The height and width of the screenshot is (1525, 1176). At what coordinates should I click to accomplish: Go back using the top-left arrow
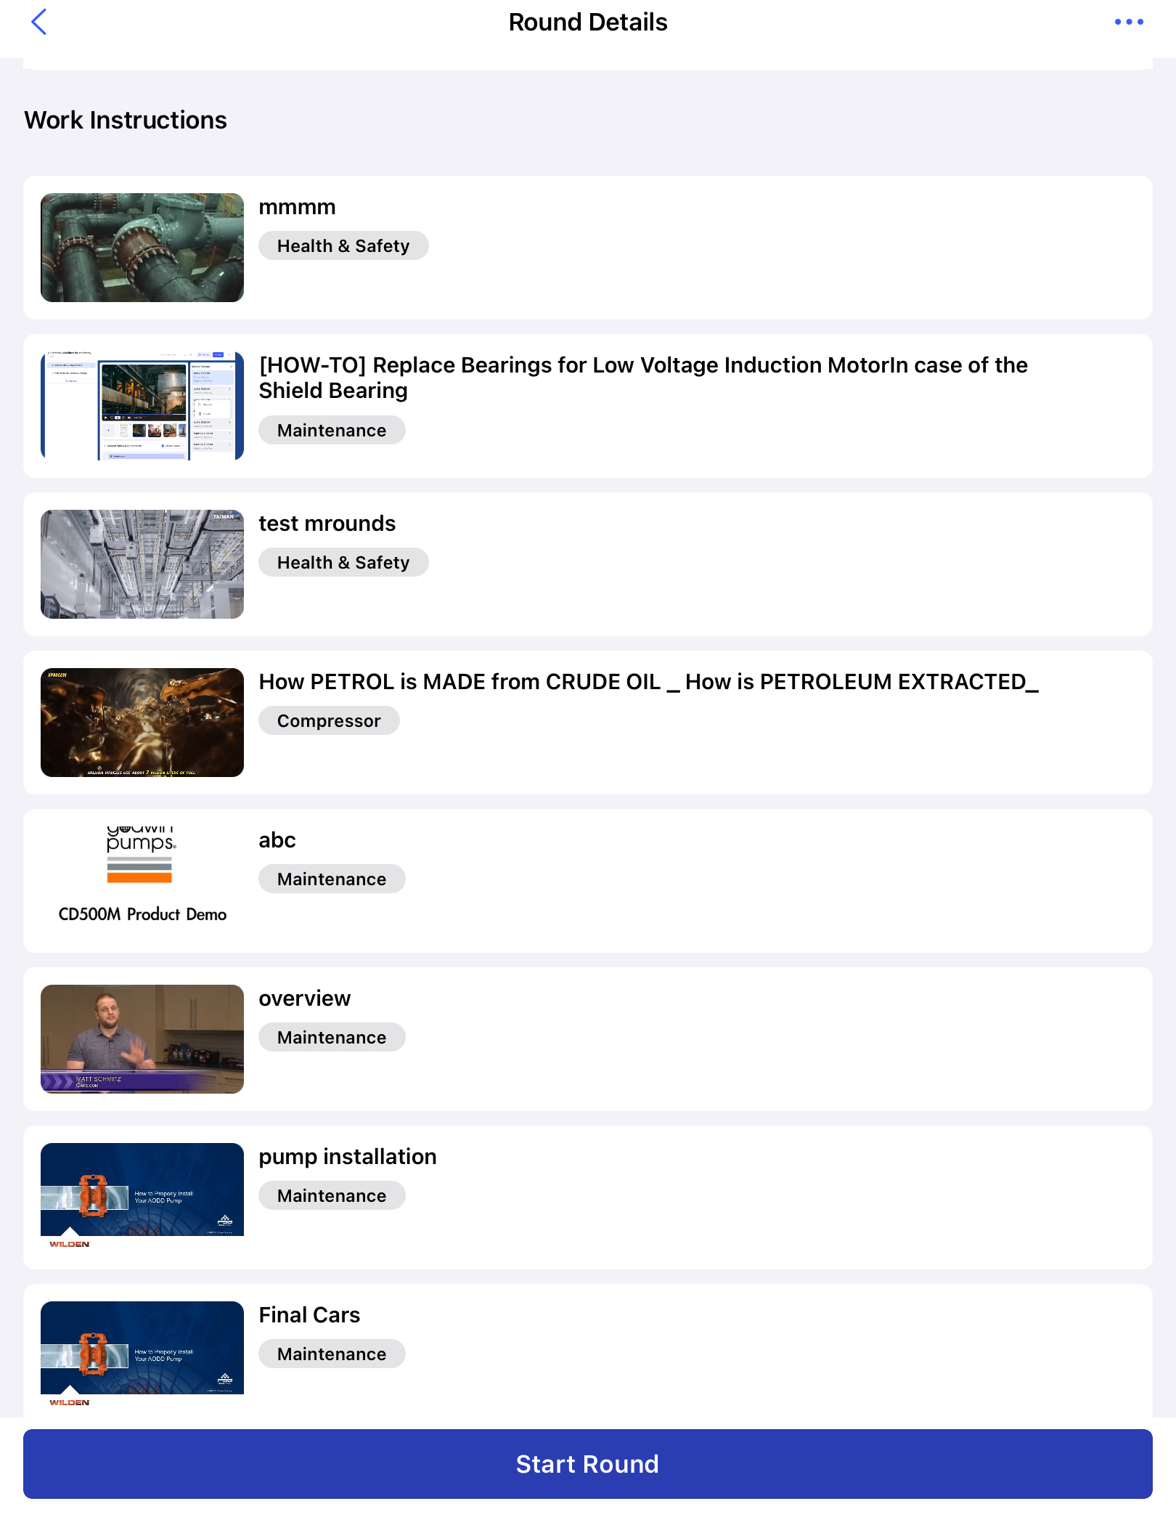(39, 22)
